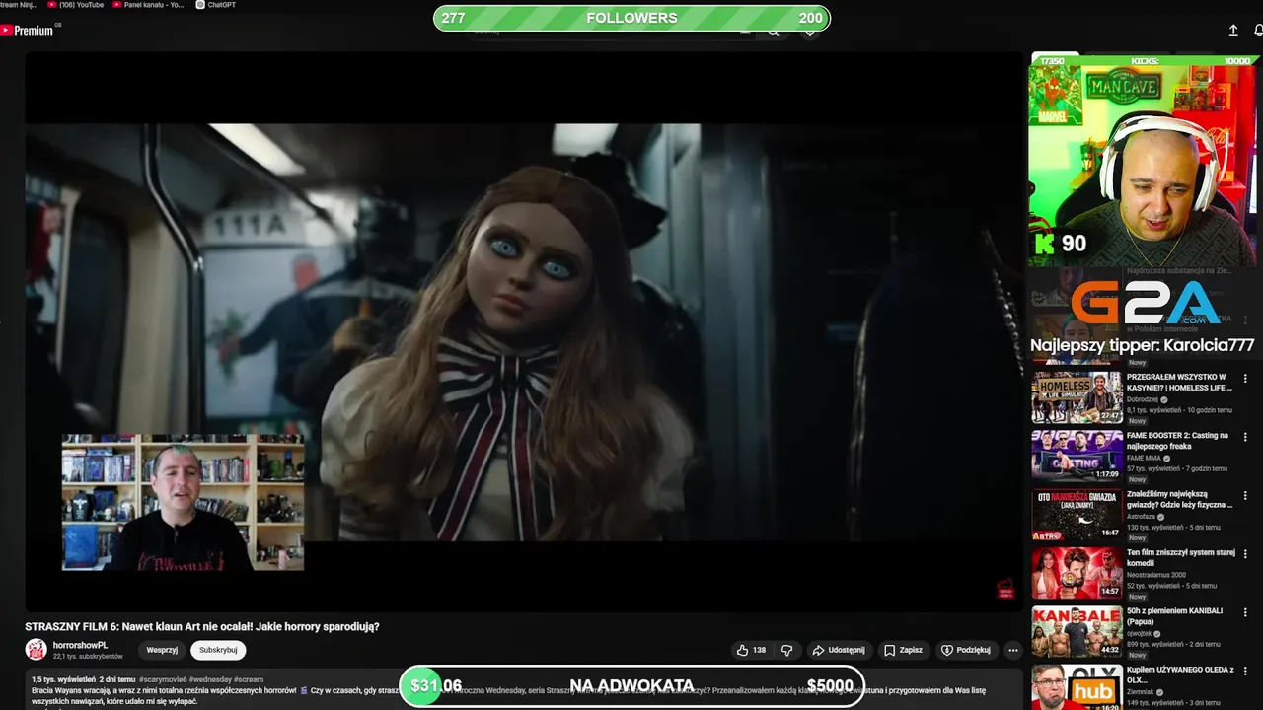Click the #wednesday hashtag
Screen dimensions: 1263x710
click(x=212, y=679)
